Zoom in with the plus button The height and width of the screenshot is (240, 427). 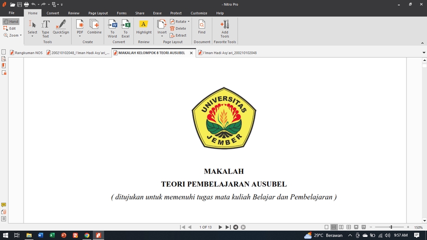pyautogui.click(x=408, y=227)
